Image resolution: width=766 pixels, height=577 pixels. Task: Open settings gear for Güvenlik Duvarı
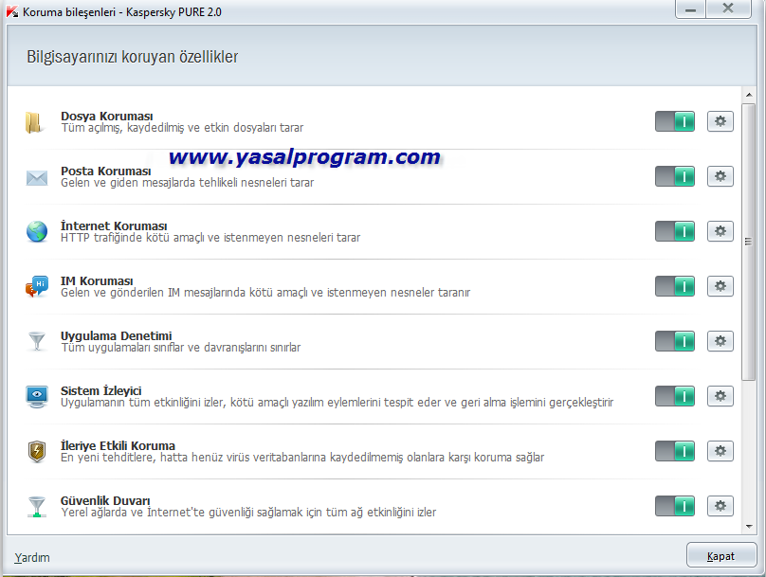point(720,506)
